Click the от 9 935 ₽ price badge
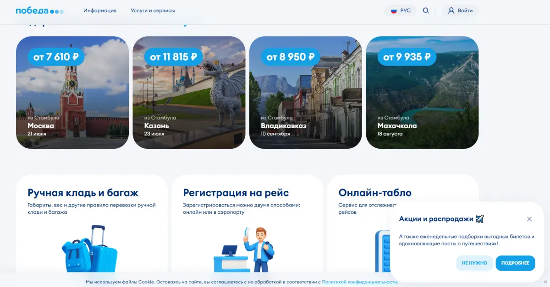 tap(407, 57)
